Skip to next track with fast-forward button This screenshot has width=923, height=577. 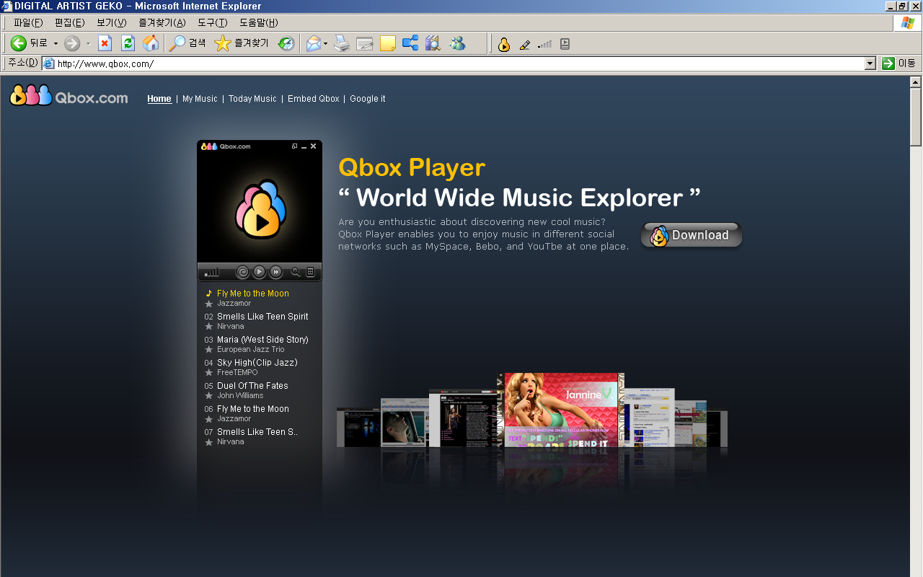click(x=276, y=272)
